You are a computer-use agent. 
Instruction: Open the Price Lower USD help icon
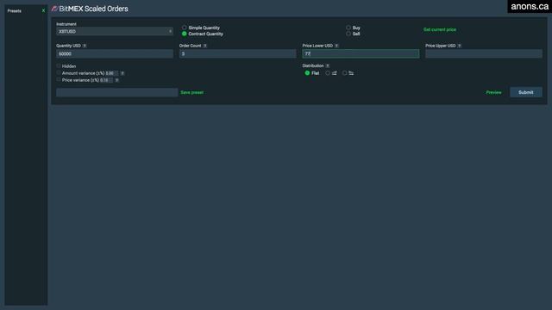(336, 46)
